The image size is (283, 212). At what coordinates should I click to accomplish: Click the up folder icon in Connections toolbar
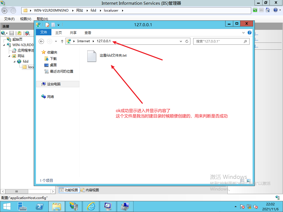click(20, 33)
